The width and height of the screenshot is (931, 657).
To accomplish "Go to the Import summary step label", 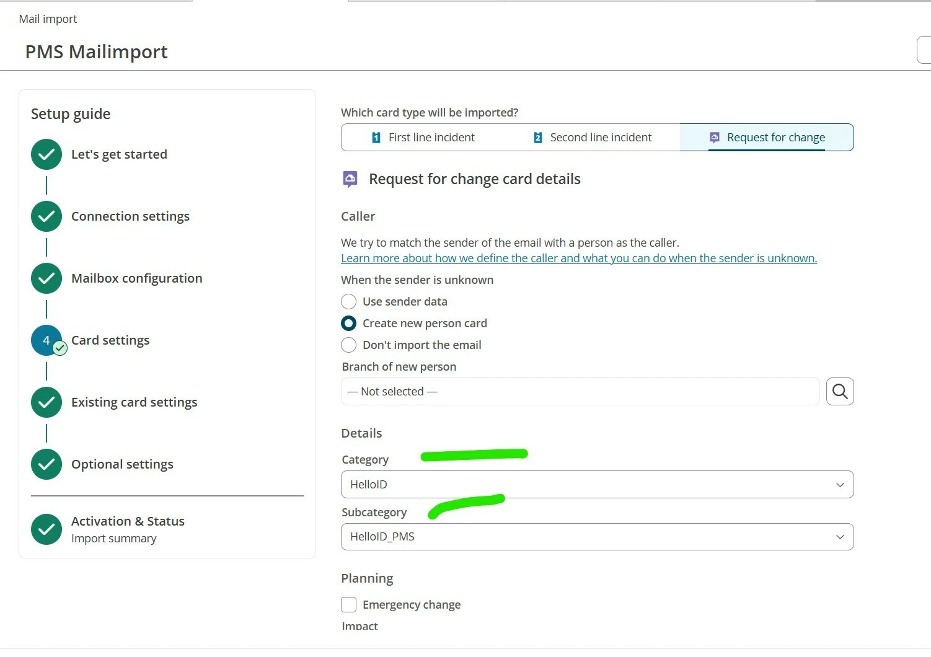I will tap(114, 539).
